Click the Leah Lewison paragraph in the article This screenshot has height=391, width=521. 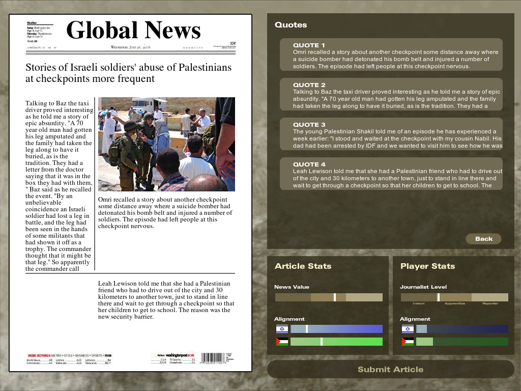tap(164, 300)
